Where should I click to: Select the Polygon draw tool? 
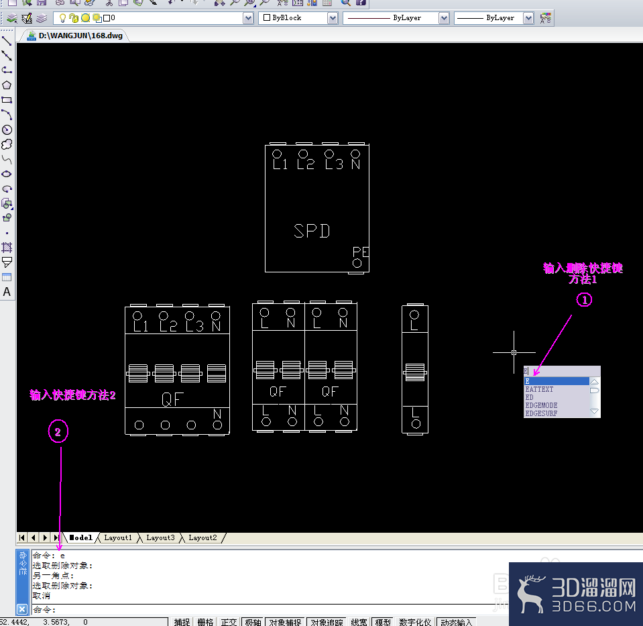click(x=7, y=85)
